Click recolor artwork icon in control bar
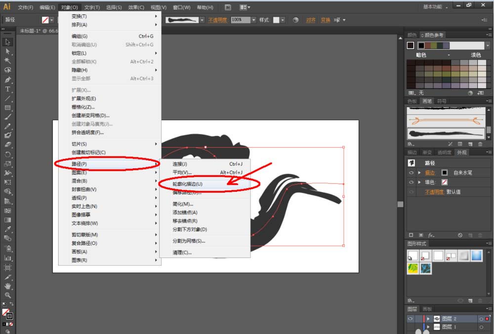 click(295, 20)
